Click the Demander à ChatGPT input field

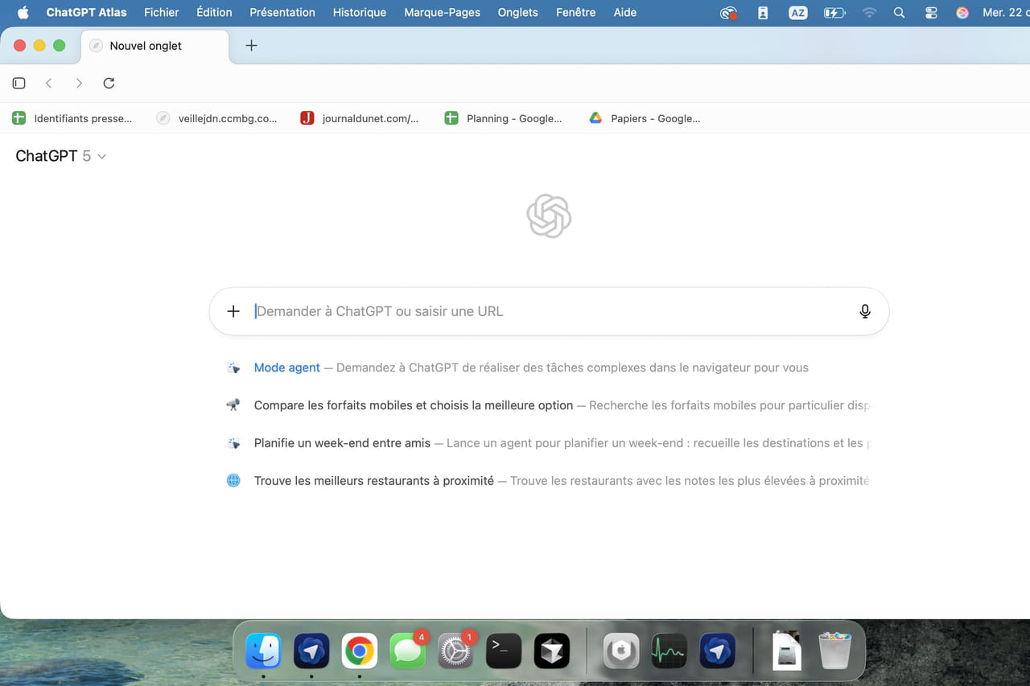[547, 311]
